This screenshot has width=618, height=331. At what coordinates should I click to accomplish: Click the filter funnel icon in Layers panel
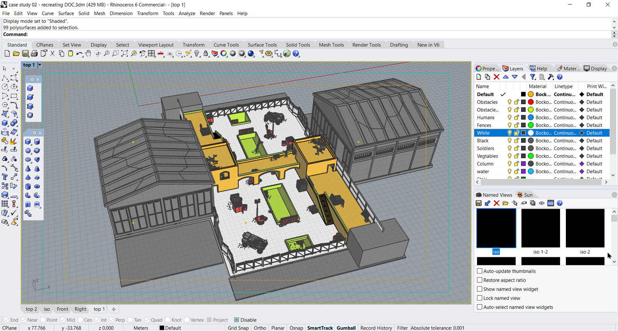point(533,77)
